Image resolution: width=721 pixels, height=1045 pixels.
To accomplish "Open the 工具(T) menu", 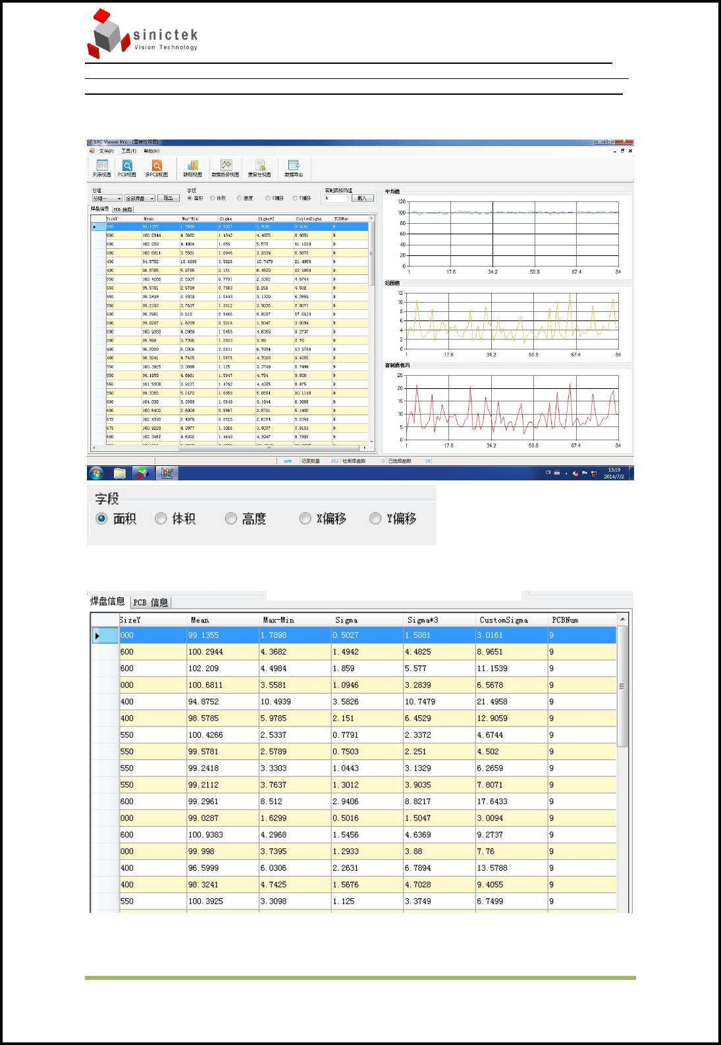I will pos(128,151).
